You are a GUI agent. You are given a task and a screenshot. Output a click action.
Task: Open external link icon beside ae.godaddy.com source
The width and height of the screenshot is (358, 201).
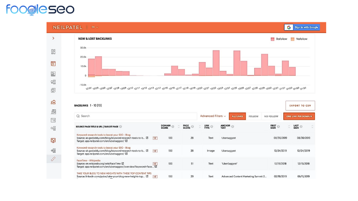(147, 138)
